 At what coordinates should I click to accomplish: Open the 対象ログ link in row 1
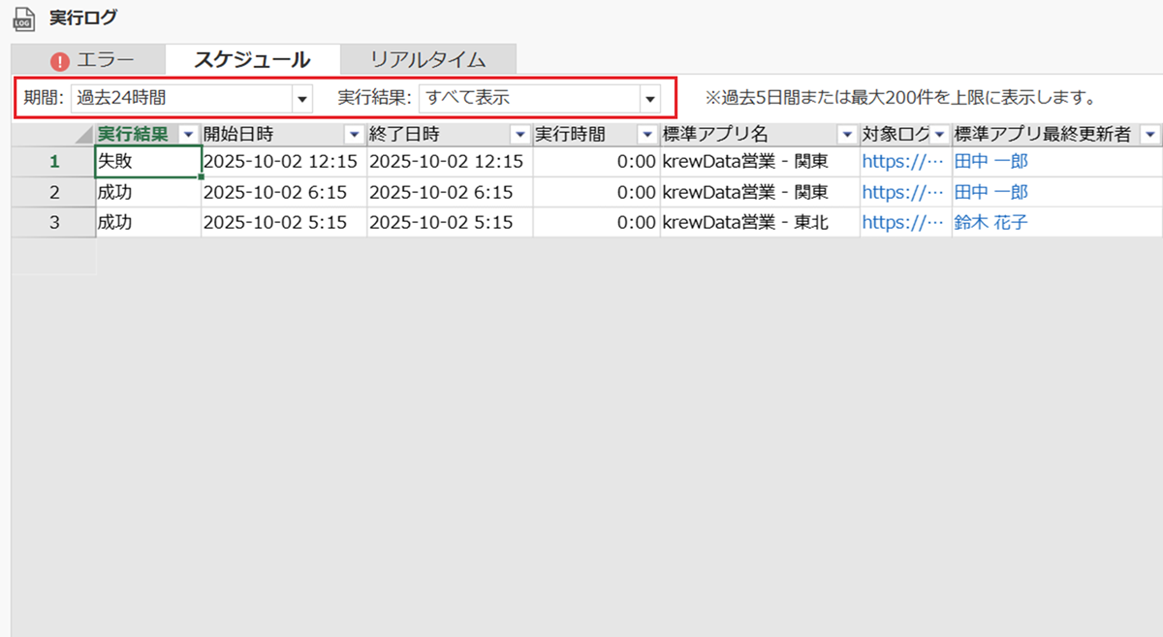pos(902,162)
